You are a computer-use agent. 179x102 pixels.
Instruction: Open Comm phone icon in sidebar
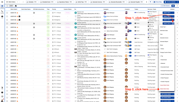tap(2, 12)
